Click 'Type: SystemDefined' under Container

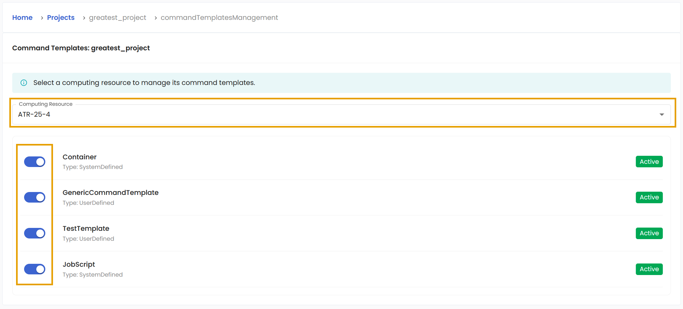[93, 167]
